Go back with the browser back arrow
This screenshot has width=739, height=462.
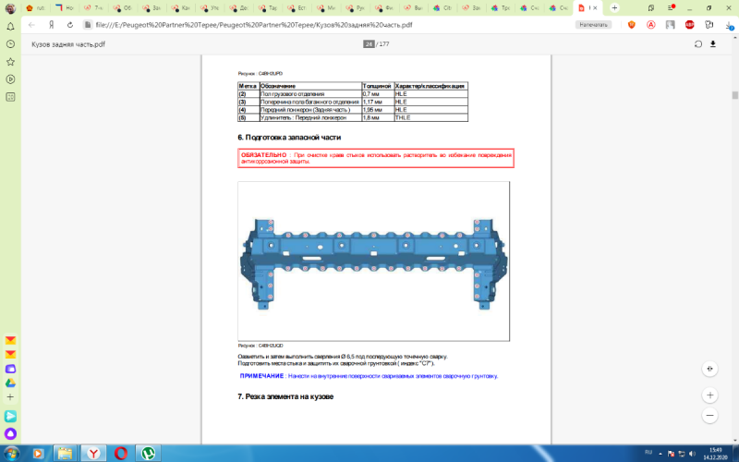[x=31, y=25]
